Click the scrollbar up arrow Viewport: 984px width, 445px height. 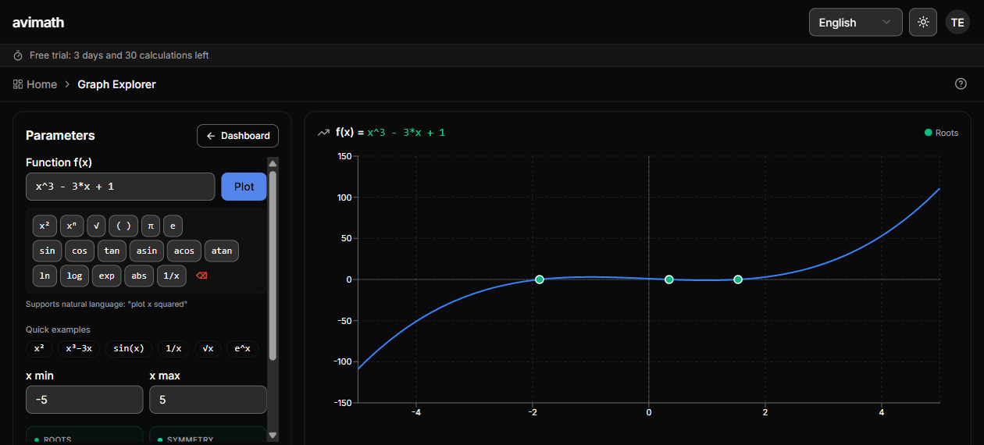273,163
